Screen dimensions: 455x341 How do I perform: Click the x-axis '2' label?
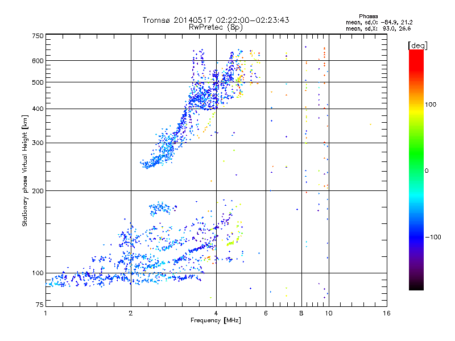point(131,313)
